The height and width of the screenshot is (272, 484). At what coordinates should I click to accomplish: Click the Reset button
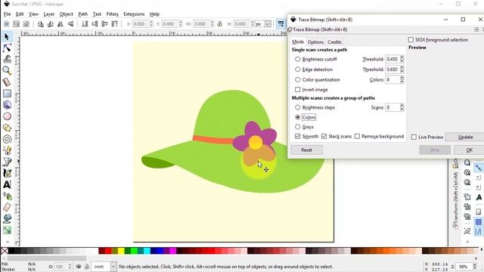point(306,150)
